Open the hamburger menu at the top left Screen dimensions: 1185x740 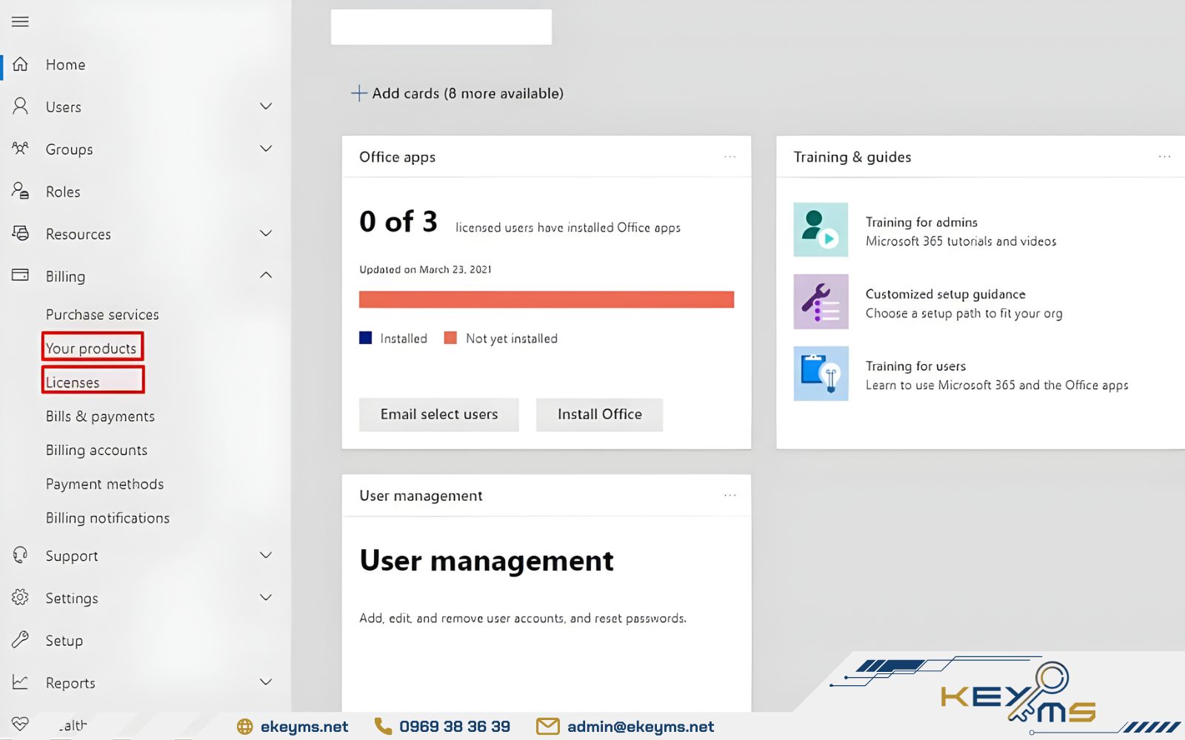tap(20, 21)
